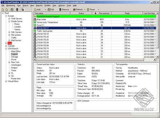Select the London folder

[x=18, y=27]
